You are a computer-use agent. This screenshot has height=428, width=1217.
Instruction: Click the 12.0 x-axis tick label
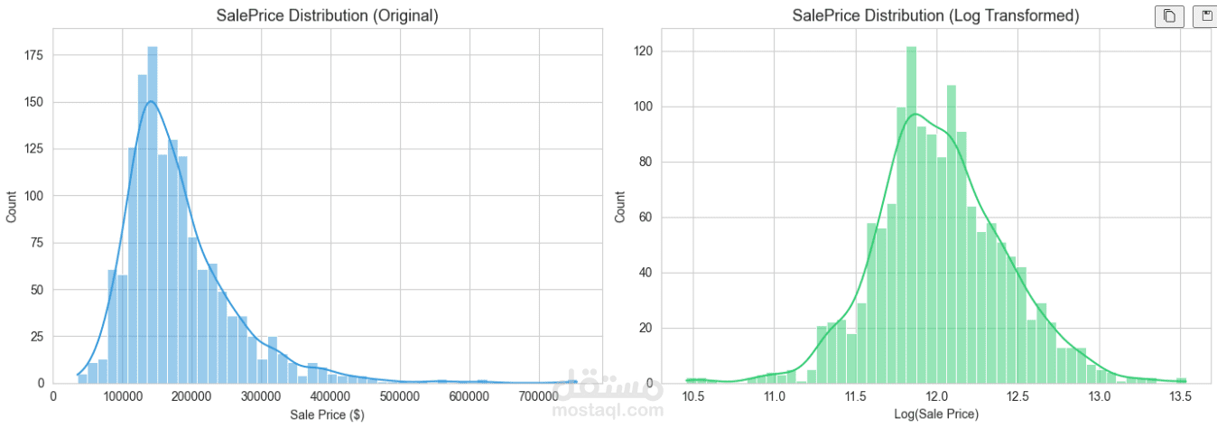937,396
